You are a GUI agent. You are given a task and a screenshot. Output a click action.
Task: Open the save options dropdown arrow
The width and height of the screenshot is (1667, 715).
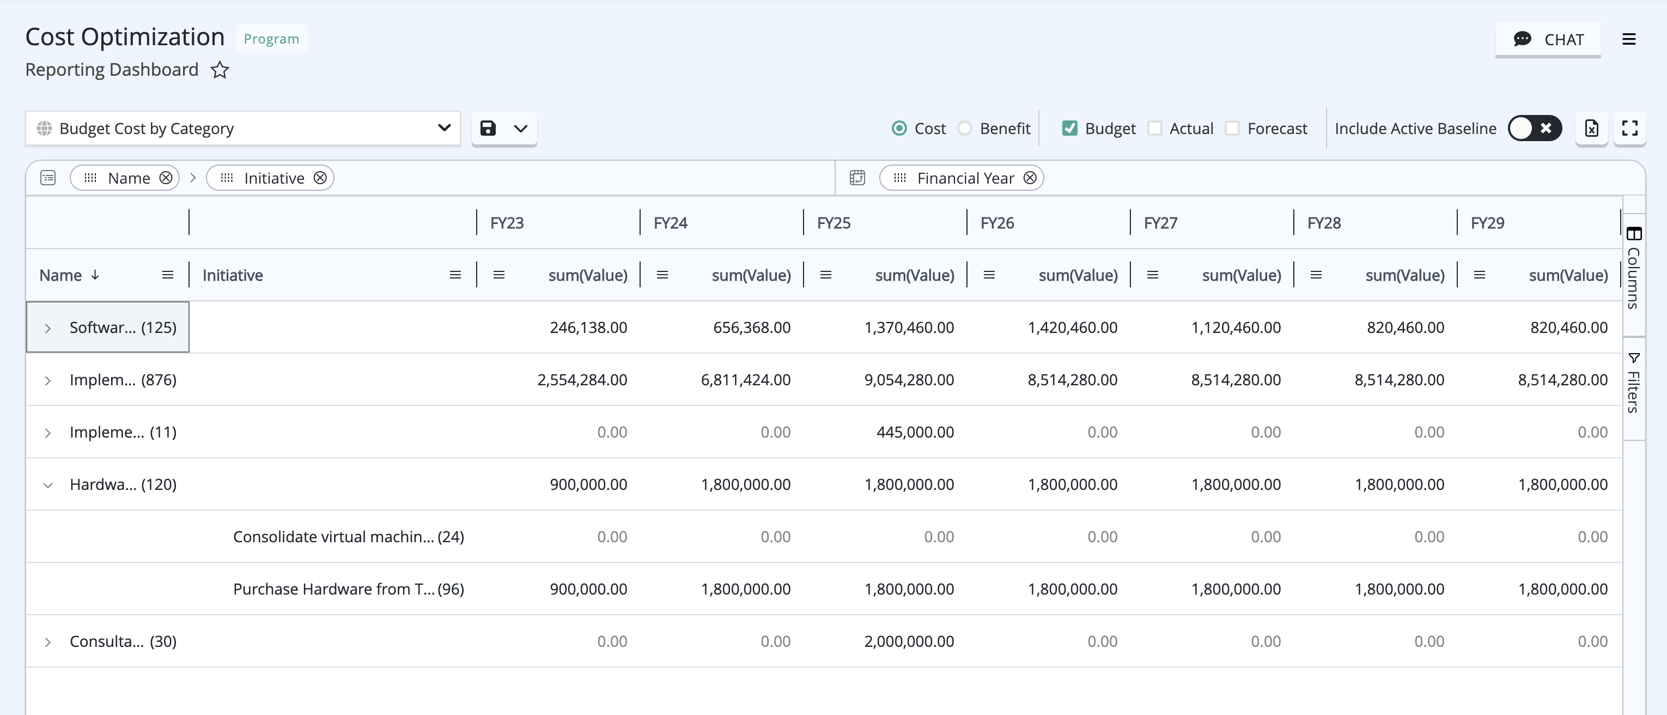tap(521, 128)
